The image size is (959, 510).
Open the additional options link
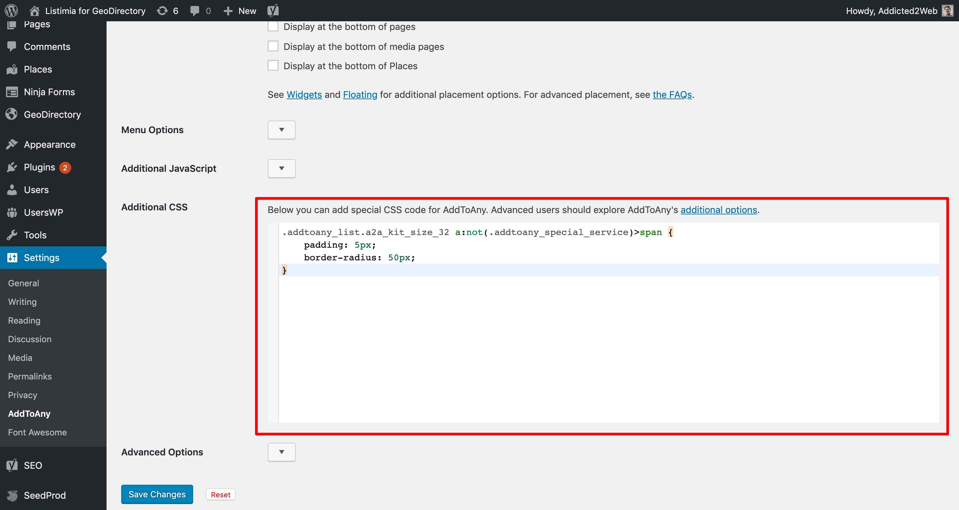point(719,210)
